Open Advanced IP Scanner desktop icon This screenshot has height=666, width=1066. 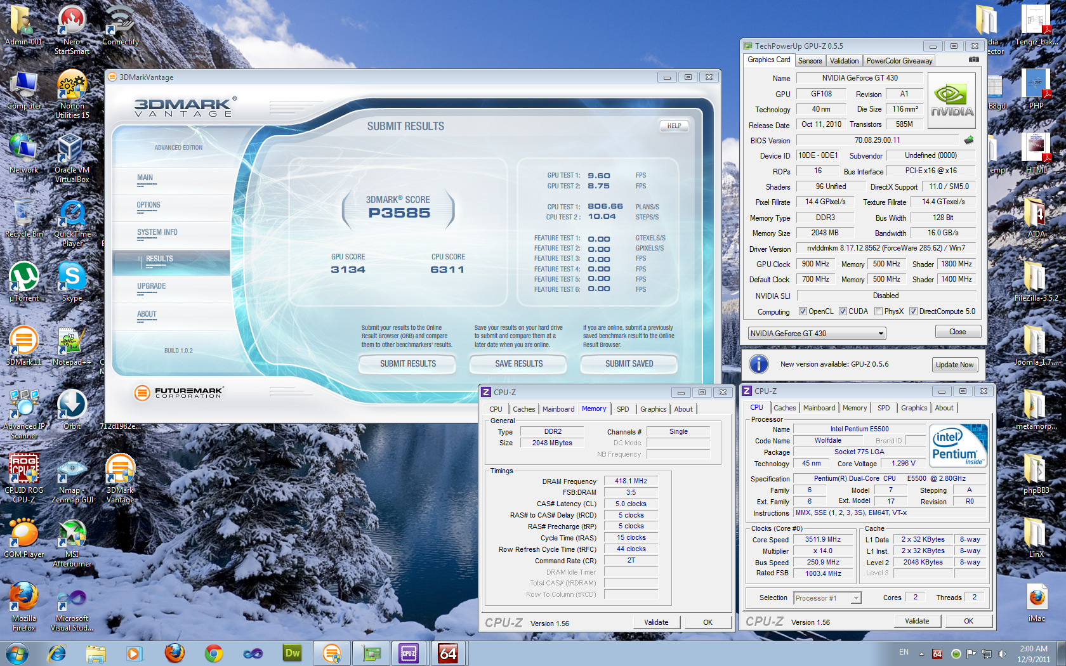(x=24, y=415)
